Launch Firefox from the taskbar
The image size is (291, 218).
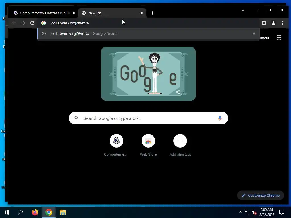[x=35, y=212]
